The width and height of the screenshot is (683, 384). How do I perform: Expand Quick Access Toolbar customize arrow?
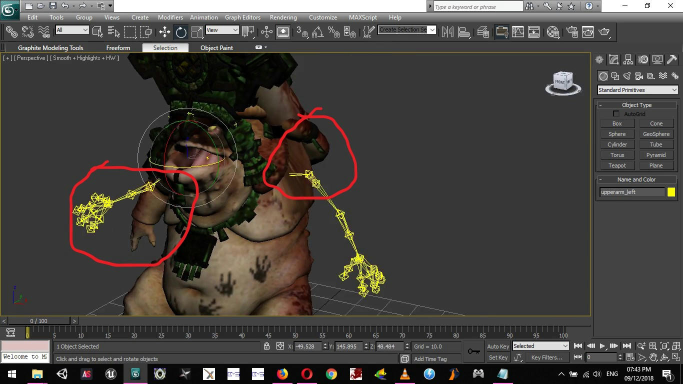(x=110, y=6)
